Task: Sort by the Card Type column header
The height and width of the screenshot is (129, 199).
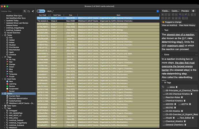Action: tap(57, 15)
